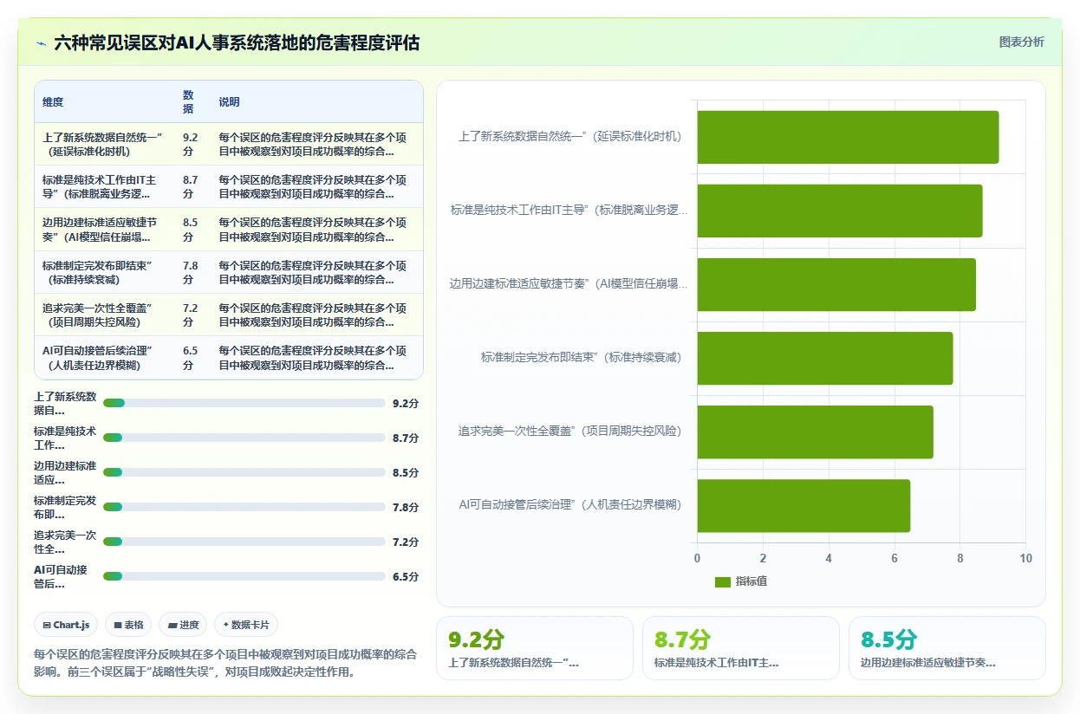This screenshot has width=1080, height=714.
Task: Click the chart bar for 标准制定完发布即结束
Action: coord(824,358)
